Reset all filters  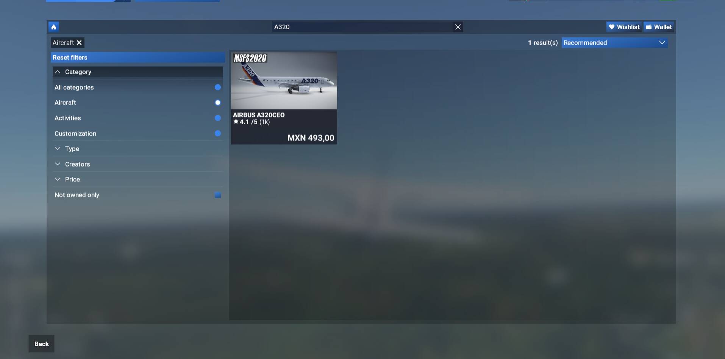[x=138, y=58]
